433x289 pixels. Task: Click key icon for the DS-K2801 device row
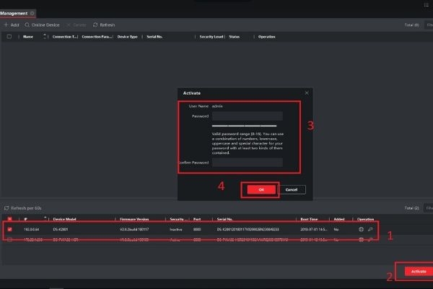tap(370, 230)
